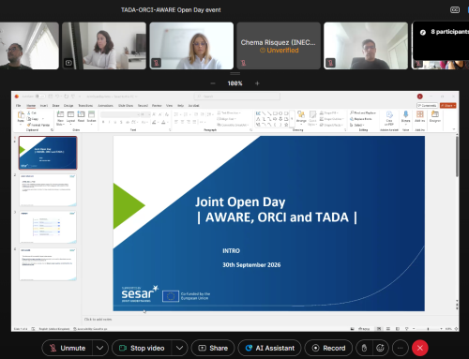Open the AI Assistant
The height and width of the screenshot is (359, 469).
270,348
